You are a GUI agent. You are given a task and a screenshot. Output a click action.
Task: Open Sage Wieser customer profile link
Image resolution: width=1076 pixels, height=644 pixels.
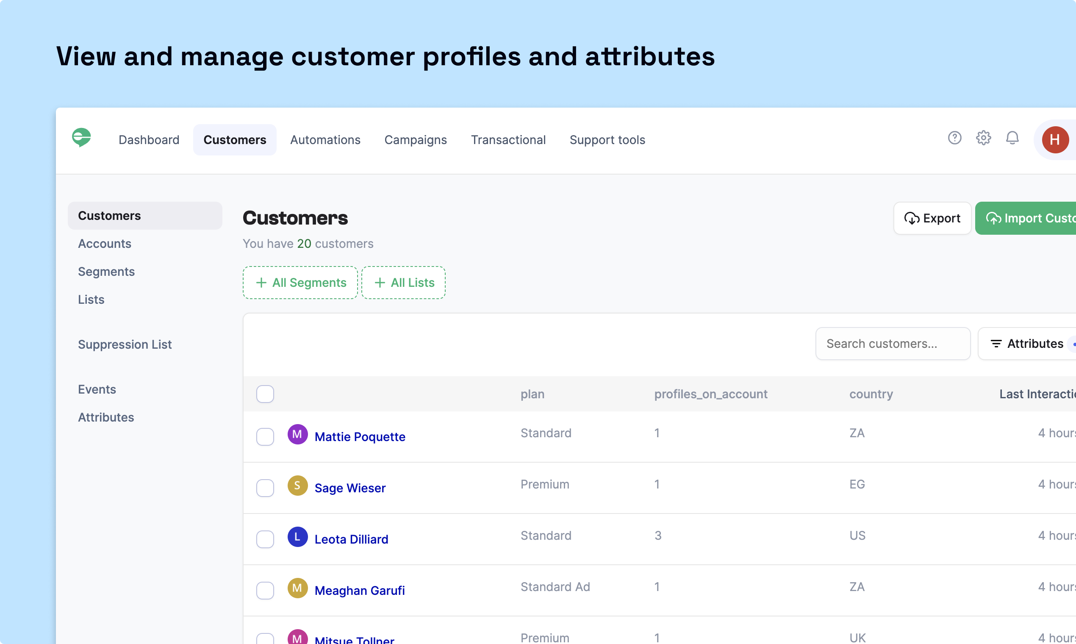pos(350,488)
